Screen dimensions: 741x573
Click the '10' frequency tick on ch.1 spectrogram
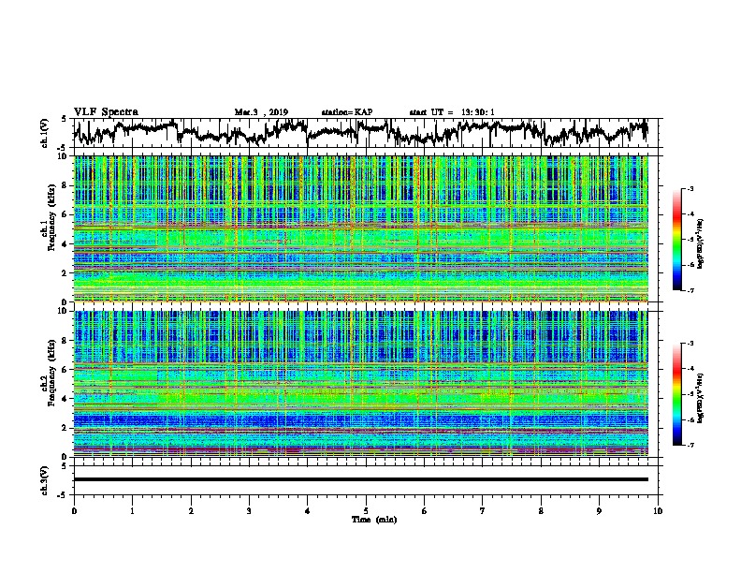click(x=64, y=156)
